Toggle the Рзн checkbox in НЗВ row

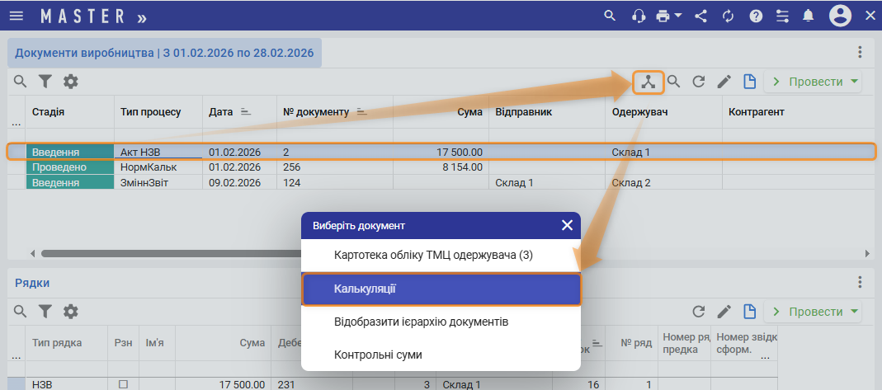click(x=123, y=384)
